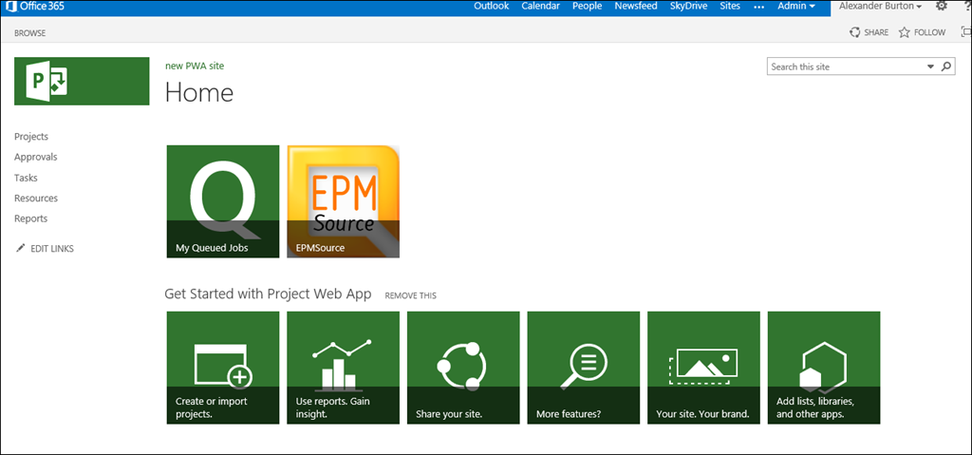Open the settings gear icon
The height and width of the screenshot is (455, 972).
[x=942, y=7]
